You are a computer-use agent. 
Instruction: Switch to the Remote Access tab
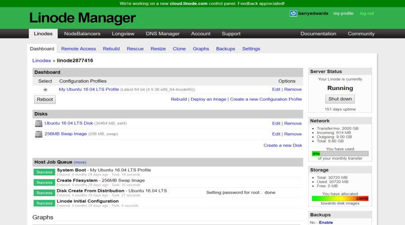tap(78, 49)
